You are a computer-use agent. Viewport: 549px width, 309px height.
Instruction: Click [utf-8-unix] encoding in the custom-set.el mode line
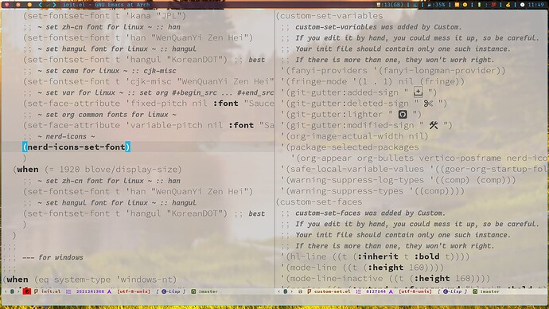[415, 291]
